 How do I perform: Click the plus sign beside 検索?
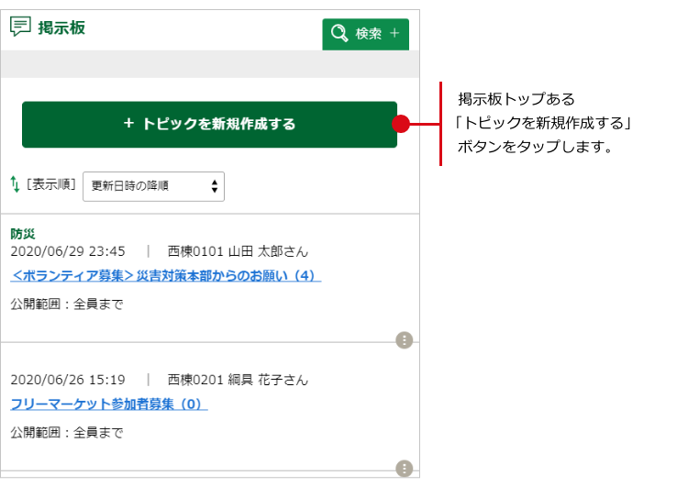pos(394,34)
